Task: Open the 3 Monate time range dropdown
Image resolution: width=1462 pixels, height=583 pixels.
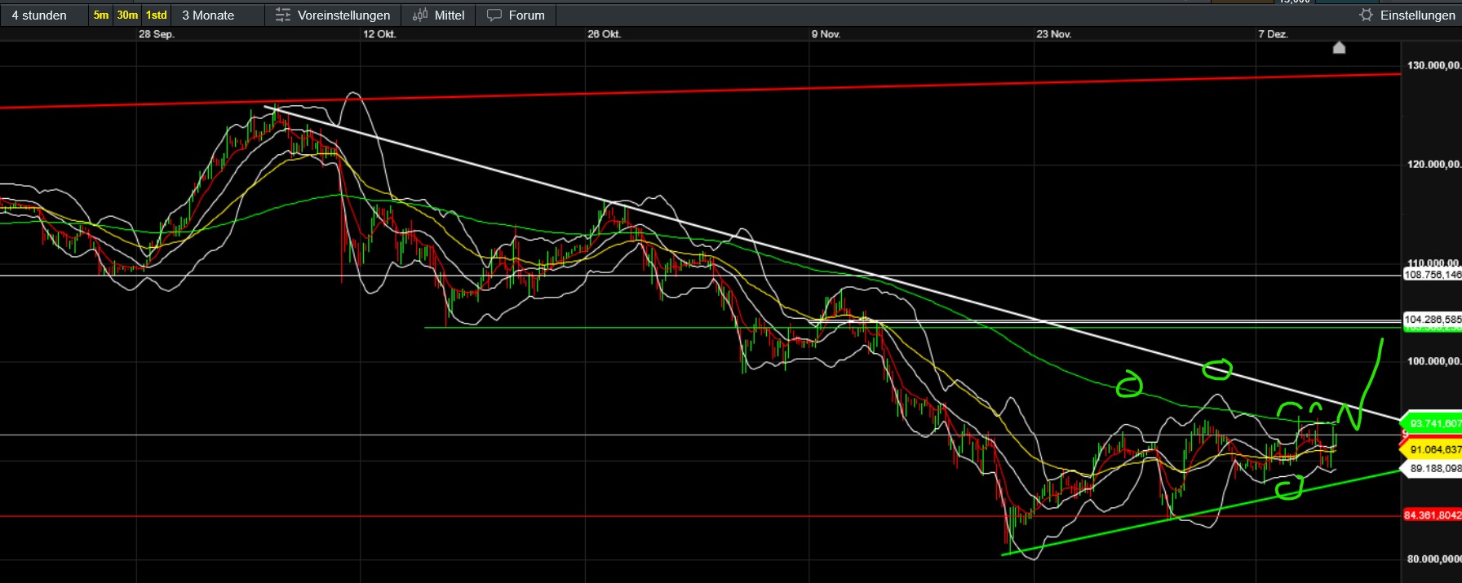Action: pyautogui.click(x=208, y=15)
